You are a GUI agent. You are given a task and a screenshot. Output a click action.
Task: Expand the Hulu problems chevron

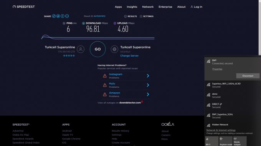(148, 85)
